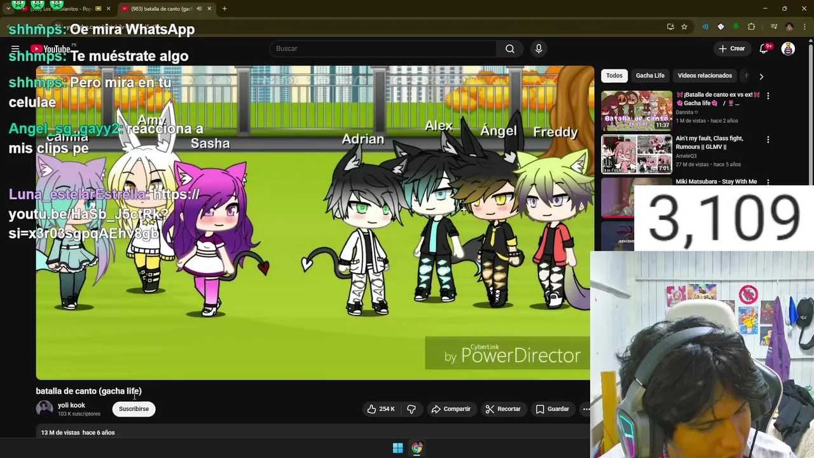The width and height of the screenshot is (814, 458).
Task: Close the batalla de canto tab
Action: pyautogui.click(x=209, y=9)
